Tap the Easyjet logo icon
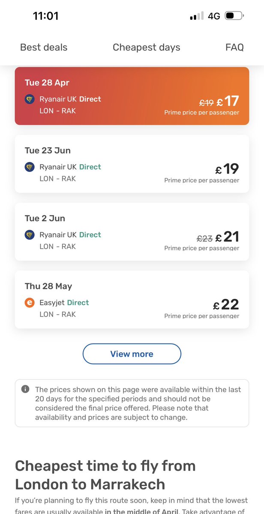This screenshot has width=264, height=514. coord(30,303)
